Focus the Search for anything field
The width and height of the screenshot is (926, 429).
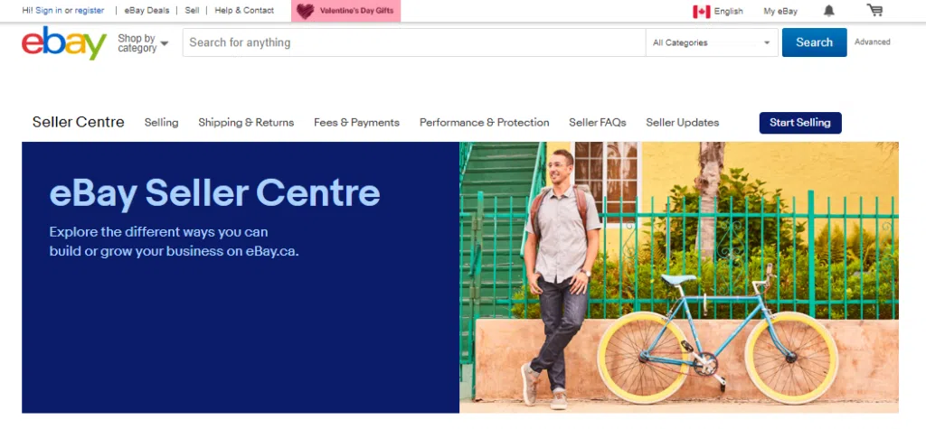[x=414, y=42]
